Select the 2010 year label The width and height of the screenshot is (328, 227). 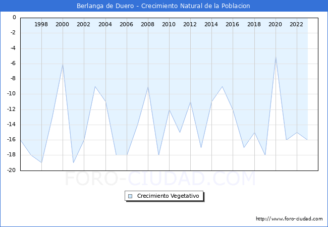tap(169, 24)
